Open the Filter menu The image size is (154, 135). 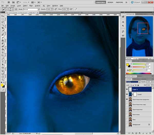click(x=31, y=5)
